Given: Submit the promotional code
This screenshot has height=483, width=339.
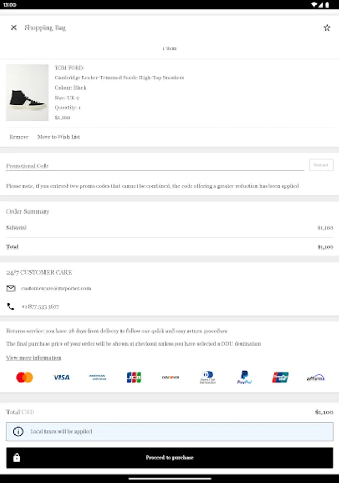Looking at the screenshot, I should click(x=321, y=165).
